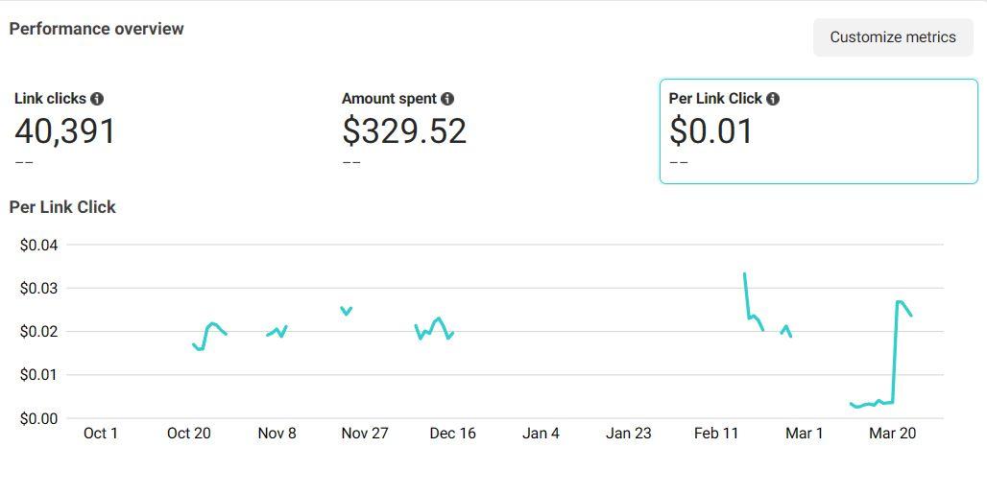Click the $0.01 value in the highlighted card

point(711,130)
